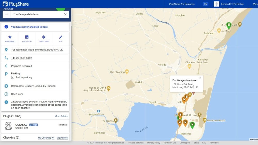
Task: Open Privacy Settings in footer
Action: tap(136, 143)
